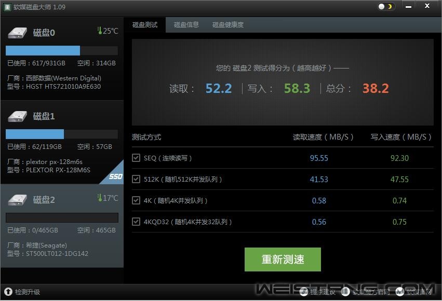Click disk 1 usage progress bar
This screenshot has width=442, height=301.
[62, 134]
